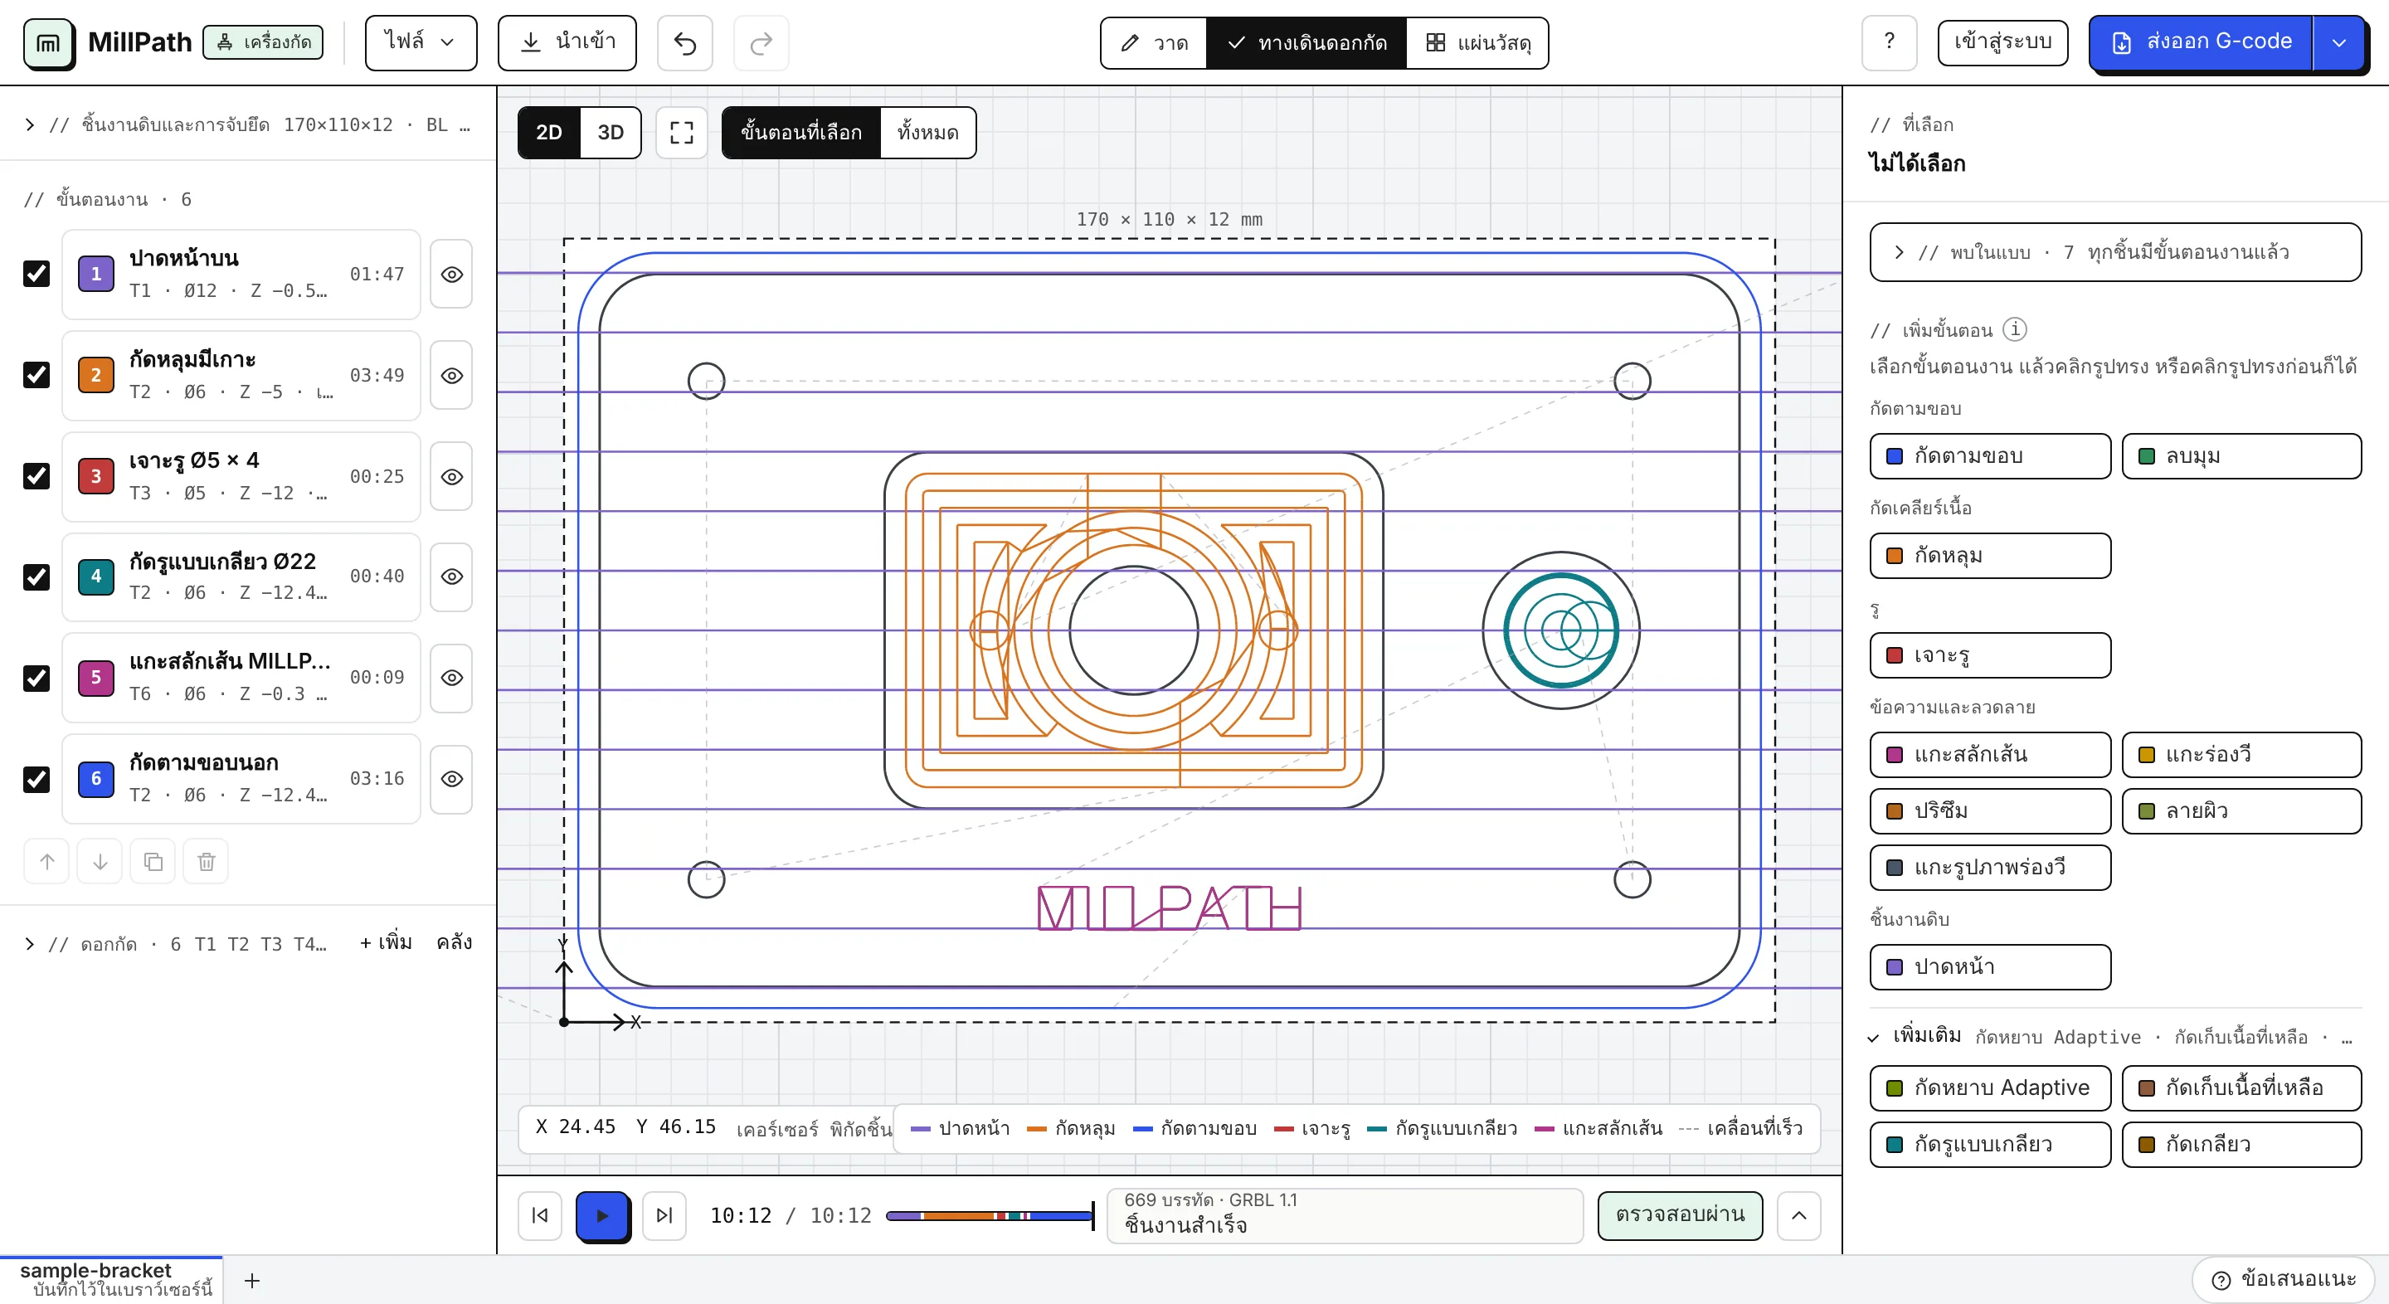Expand the พบในแบบ 7 panel
Image resolution: width=2389 pixels, height=1304 pixels.
(x=2114, y=252)
